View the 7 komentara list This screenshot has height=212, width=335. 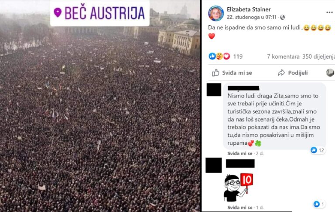pos(283,56)
